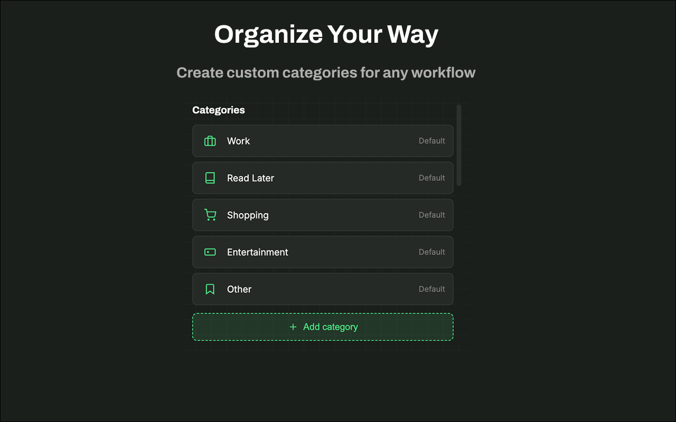Select the Entertainment category

323,252
